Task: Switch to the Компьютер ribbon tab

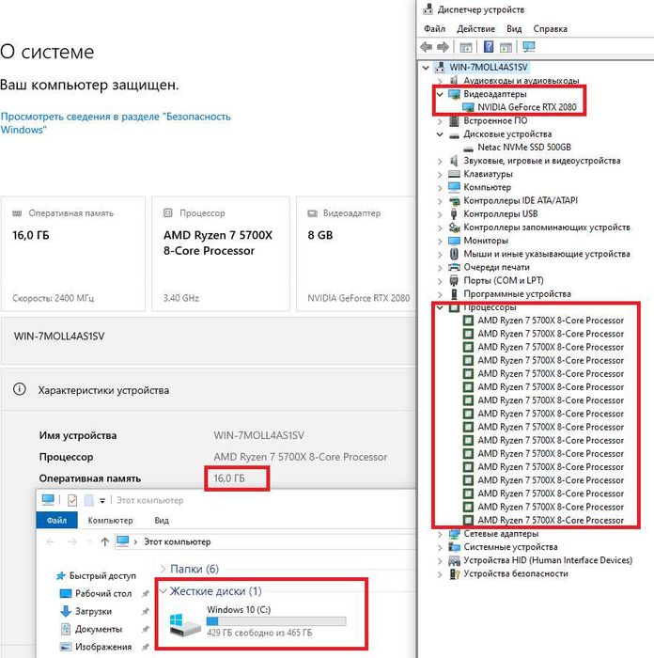Action: click(x=110, y=520)
